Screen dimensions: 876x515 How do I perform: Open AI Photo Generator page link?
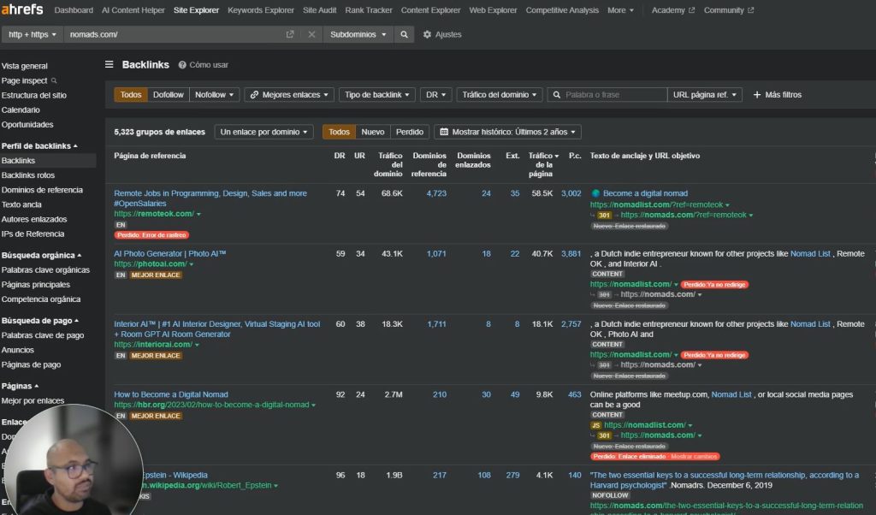[x=170, y=253]
